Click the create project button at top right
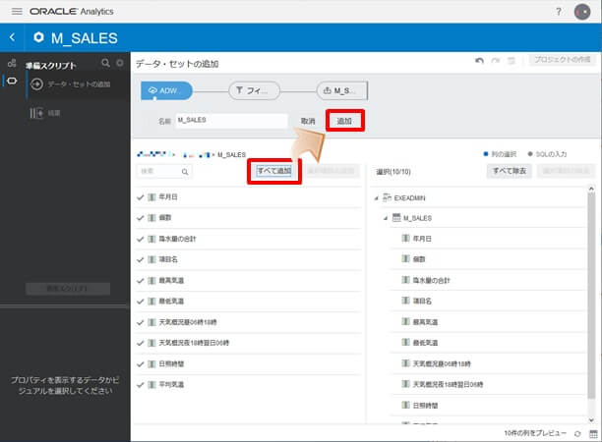 (562, 60)
